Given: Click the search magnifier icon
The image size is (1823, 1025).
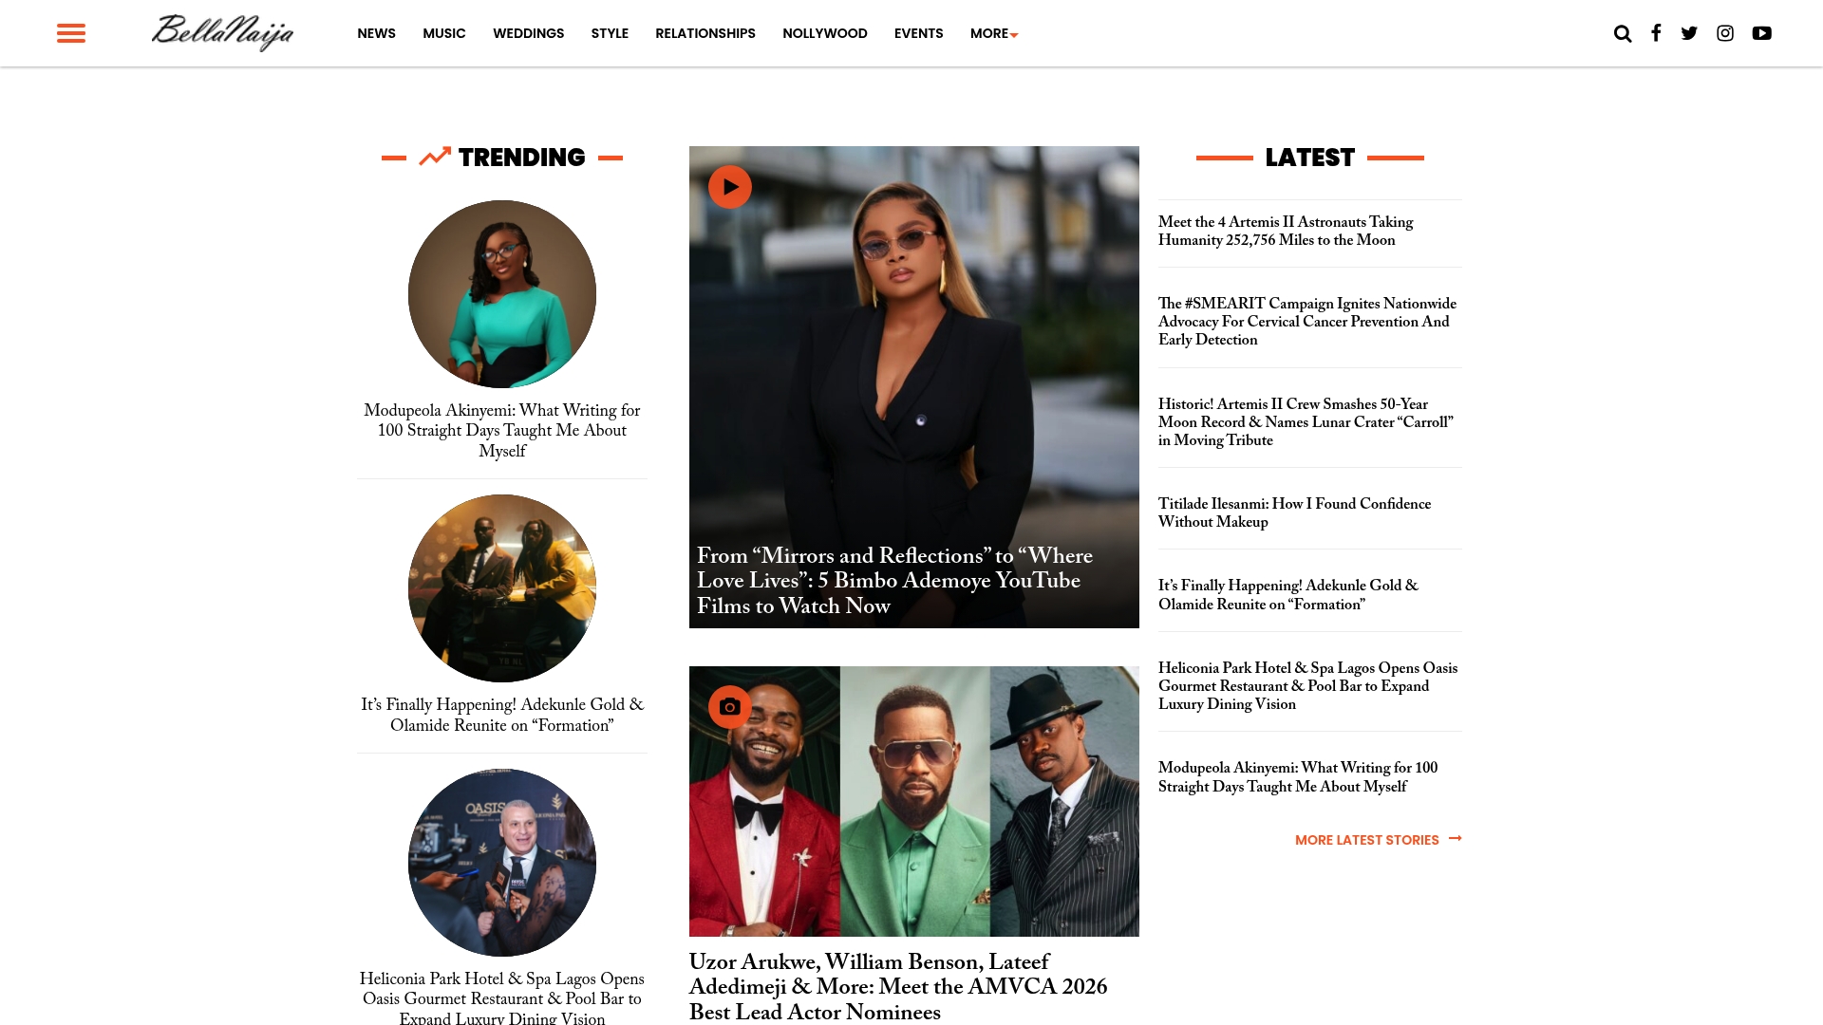Looking at the screenshot, I should click(x=1623, y=33).
